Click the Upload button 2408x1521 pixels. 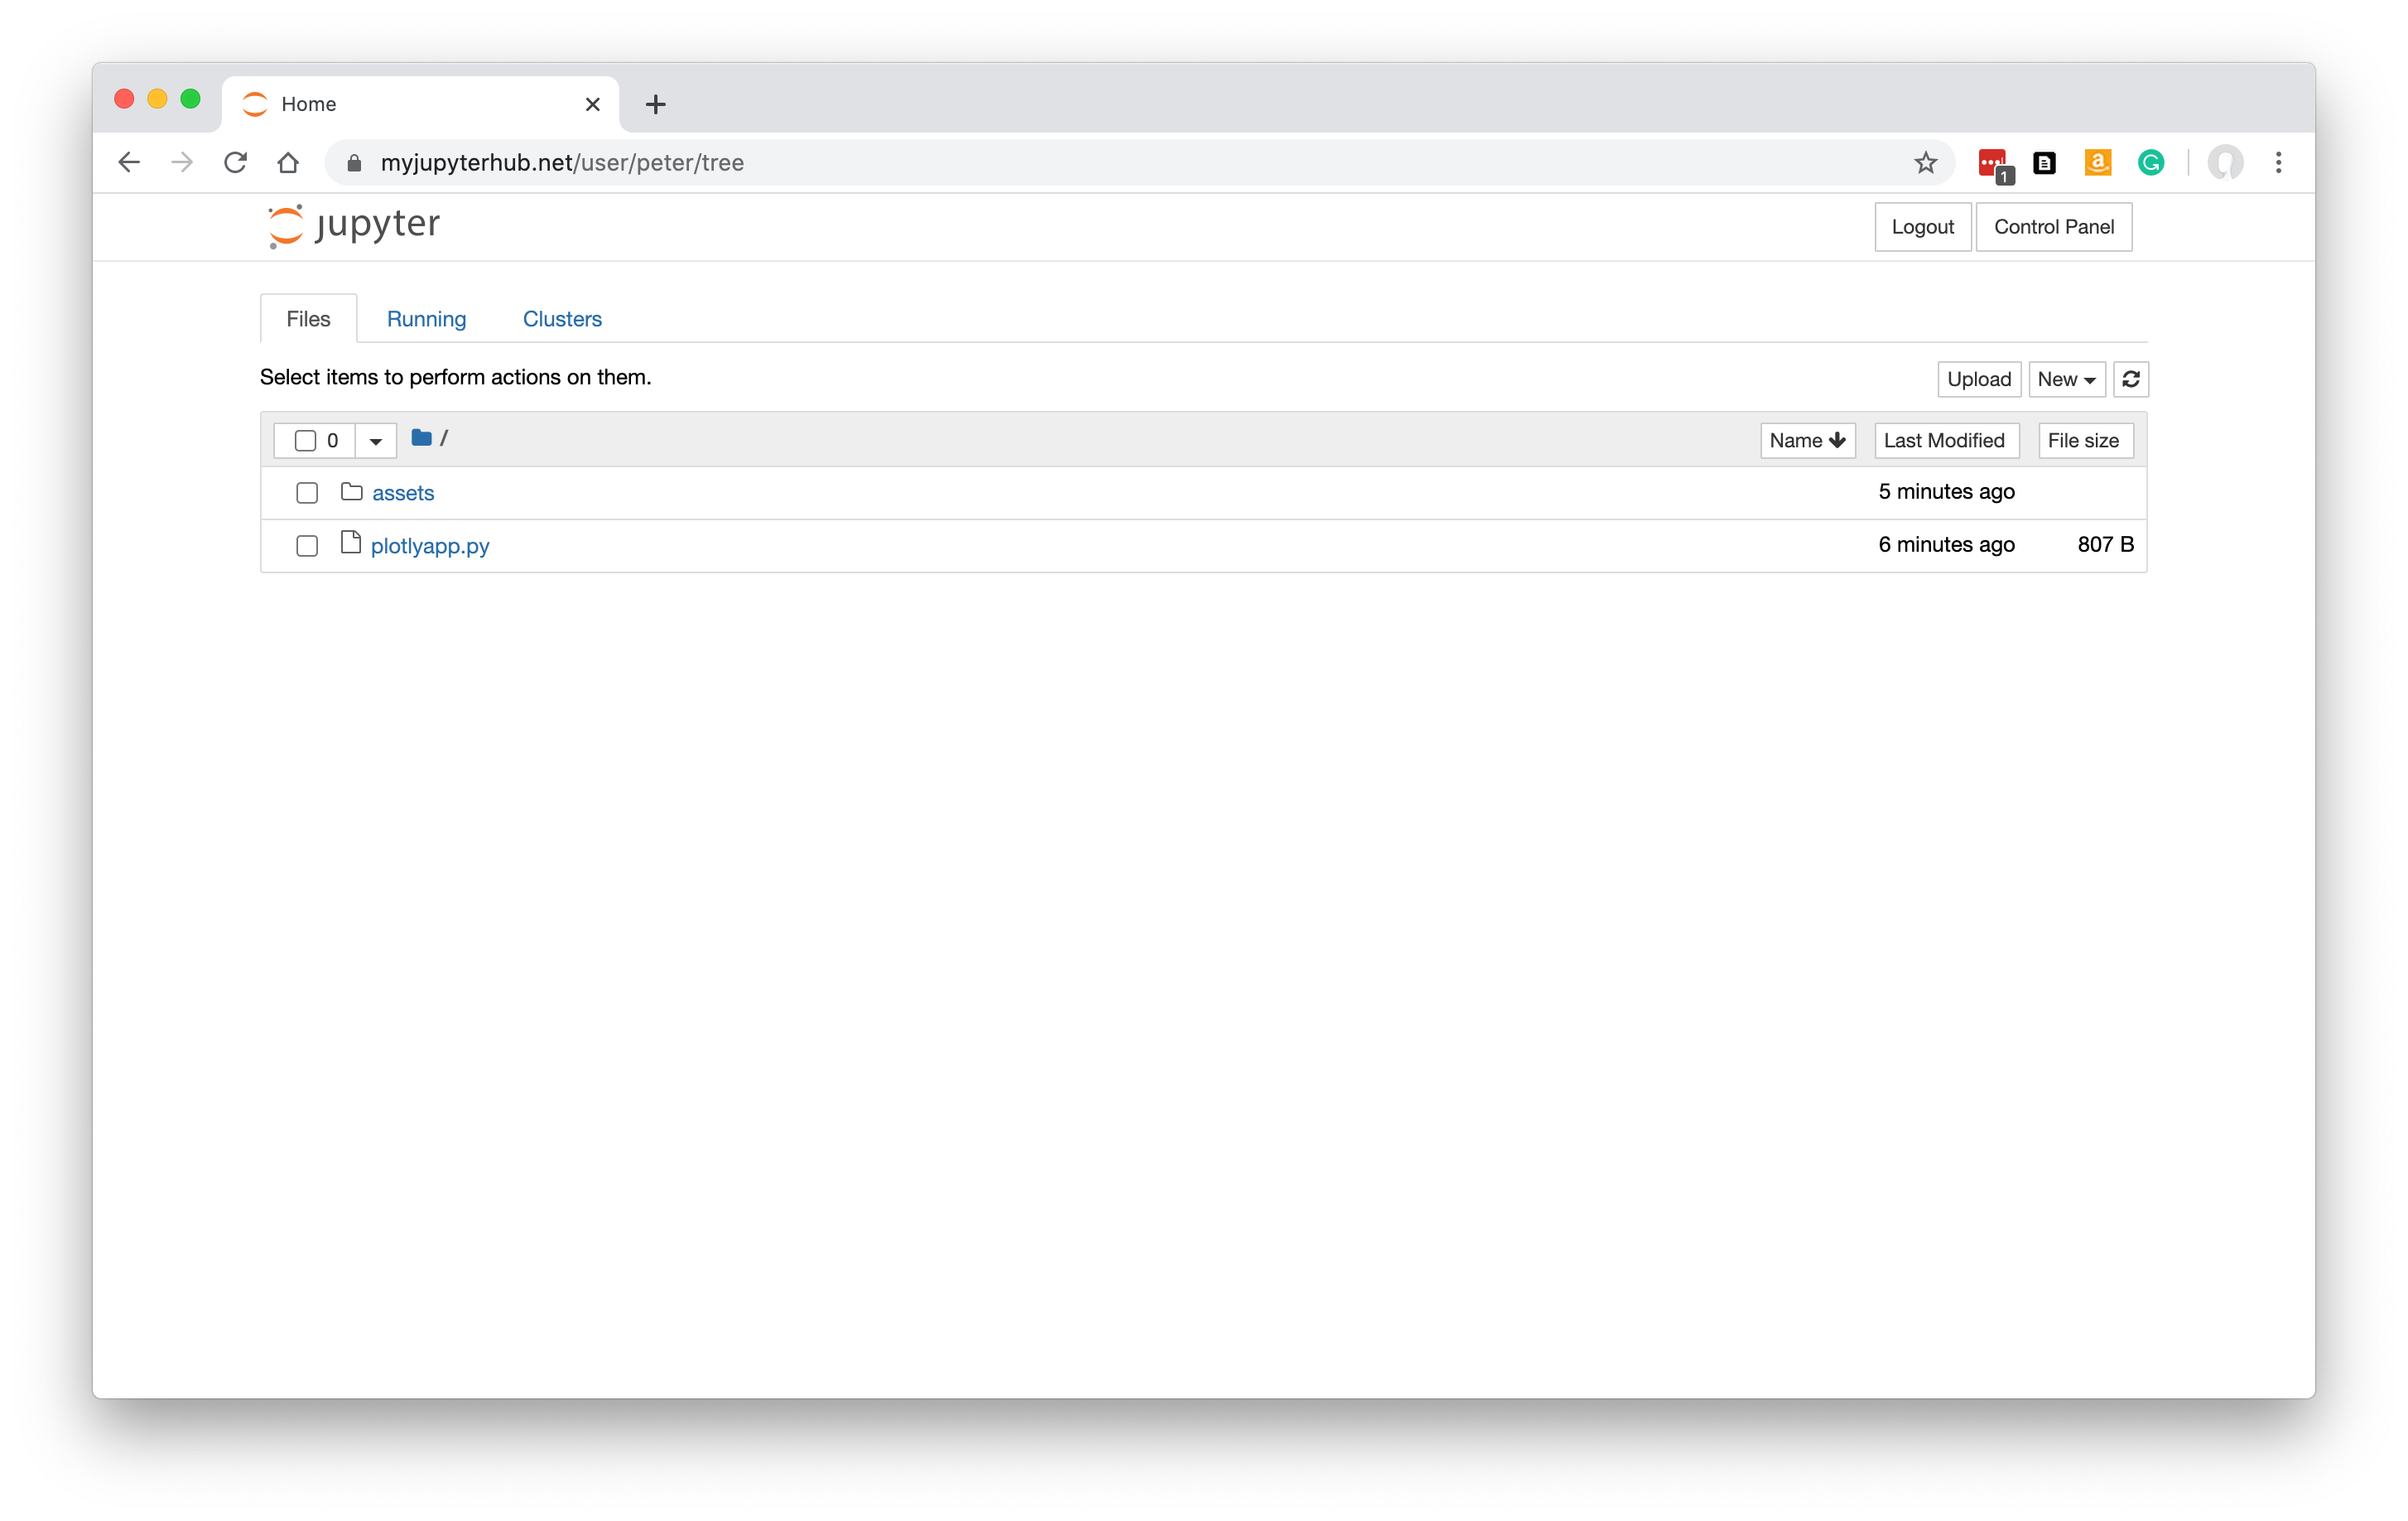click(x=1978, y=379)
